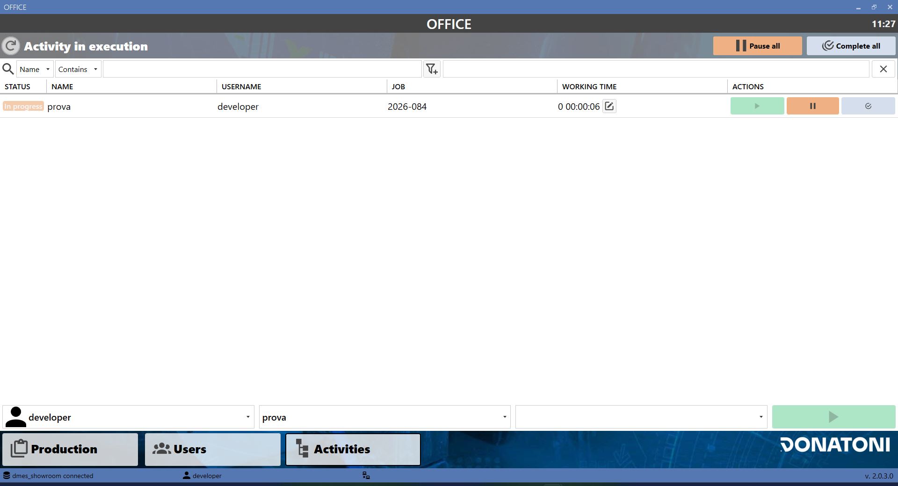Expand the developer user dropdown
The image size is (898, 486).
128,417
